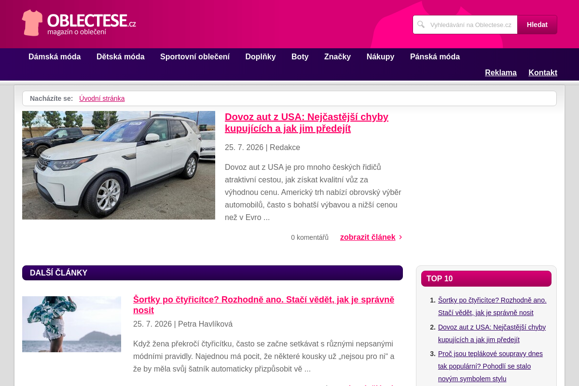Screen dimensions: 579x386
Task: Click the 25. 7. 2026 | Redakce byline
Action: [x=262, y=148]
